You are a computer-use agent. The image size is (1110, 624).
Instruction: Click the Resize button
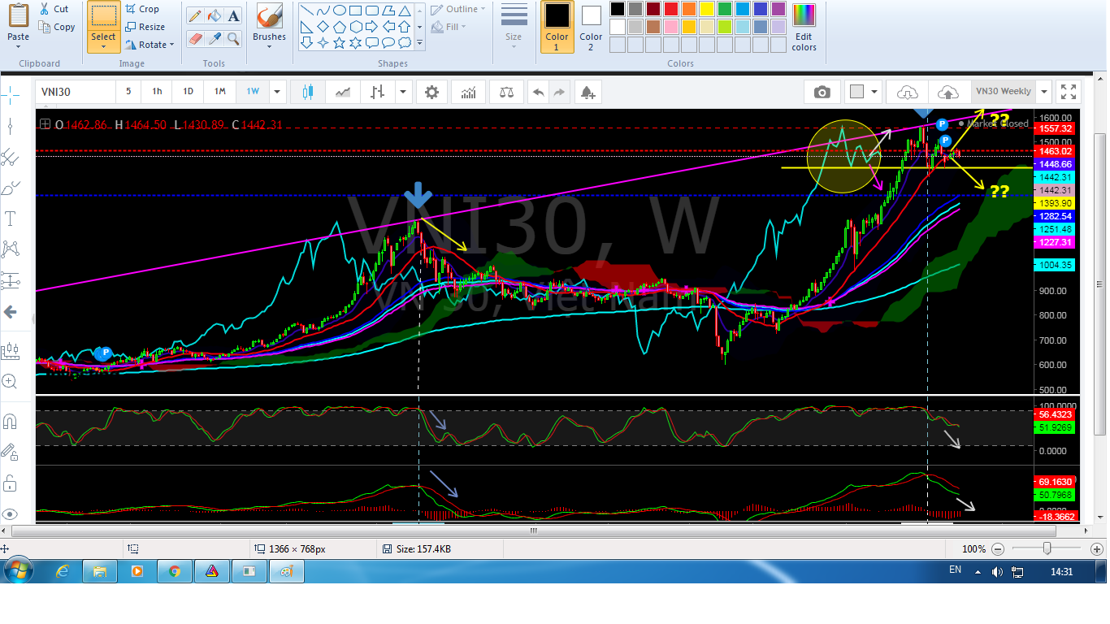tap(145, 27)
